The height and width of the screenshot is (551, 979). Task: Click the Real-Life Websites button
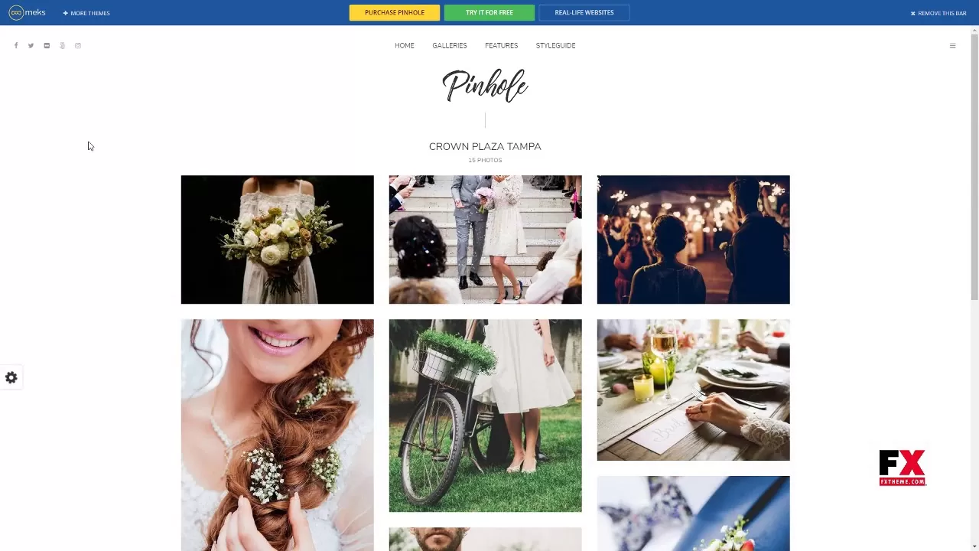(584, 12)
